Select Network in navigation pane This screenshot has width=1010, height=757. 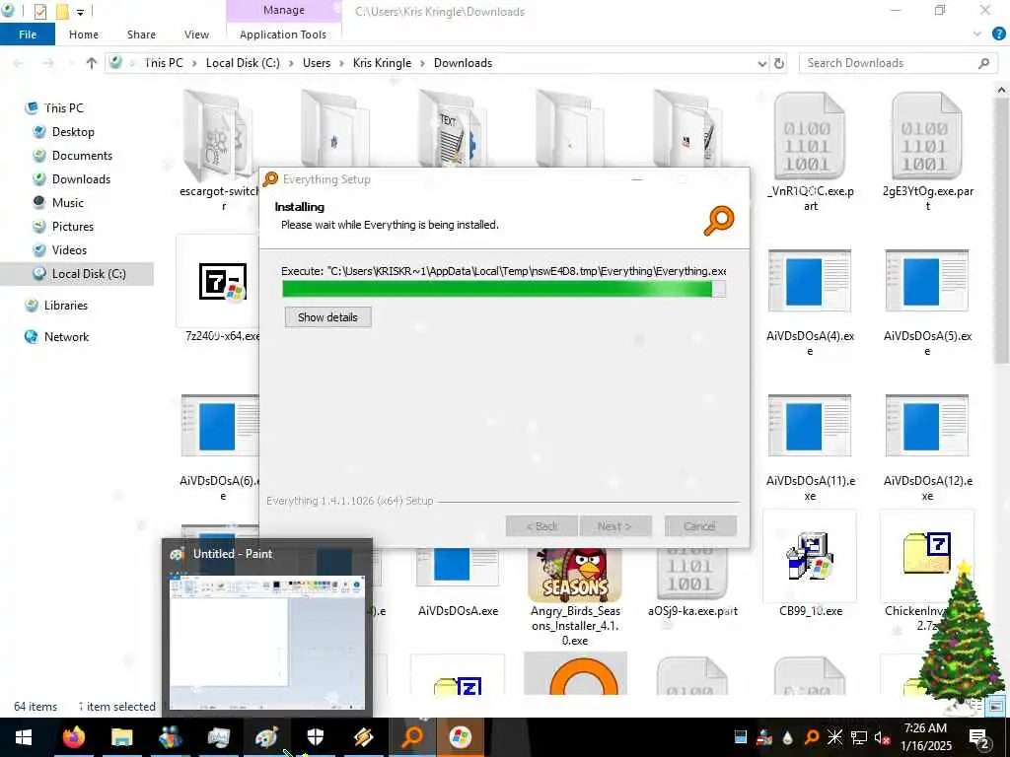point(66,337)
